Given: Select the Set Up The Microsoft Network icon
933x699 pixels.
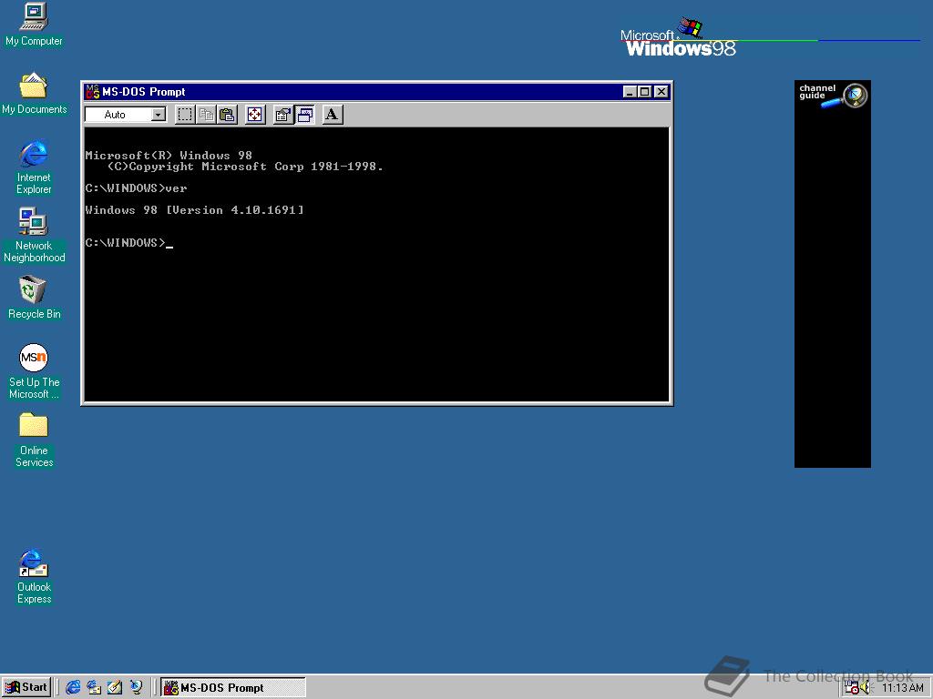Looking at the screenshot, I should coord(34,371).
